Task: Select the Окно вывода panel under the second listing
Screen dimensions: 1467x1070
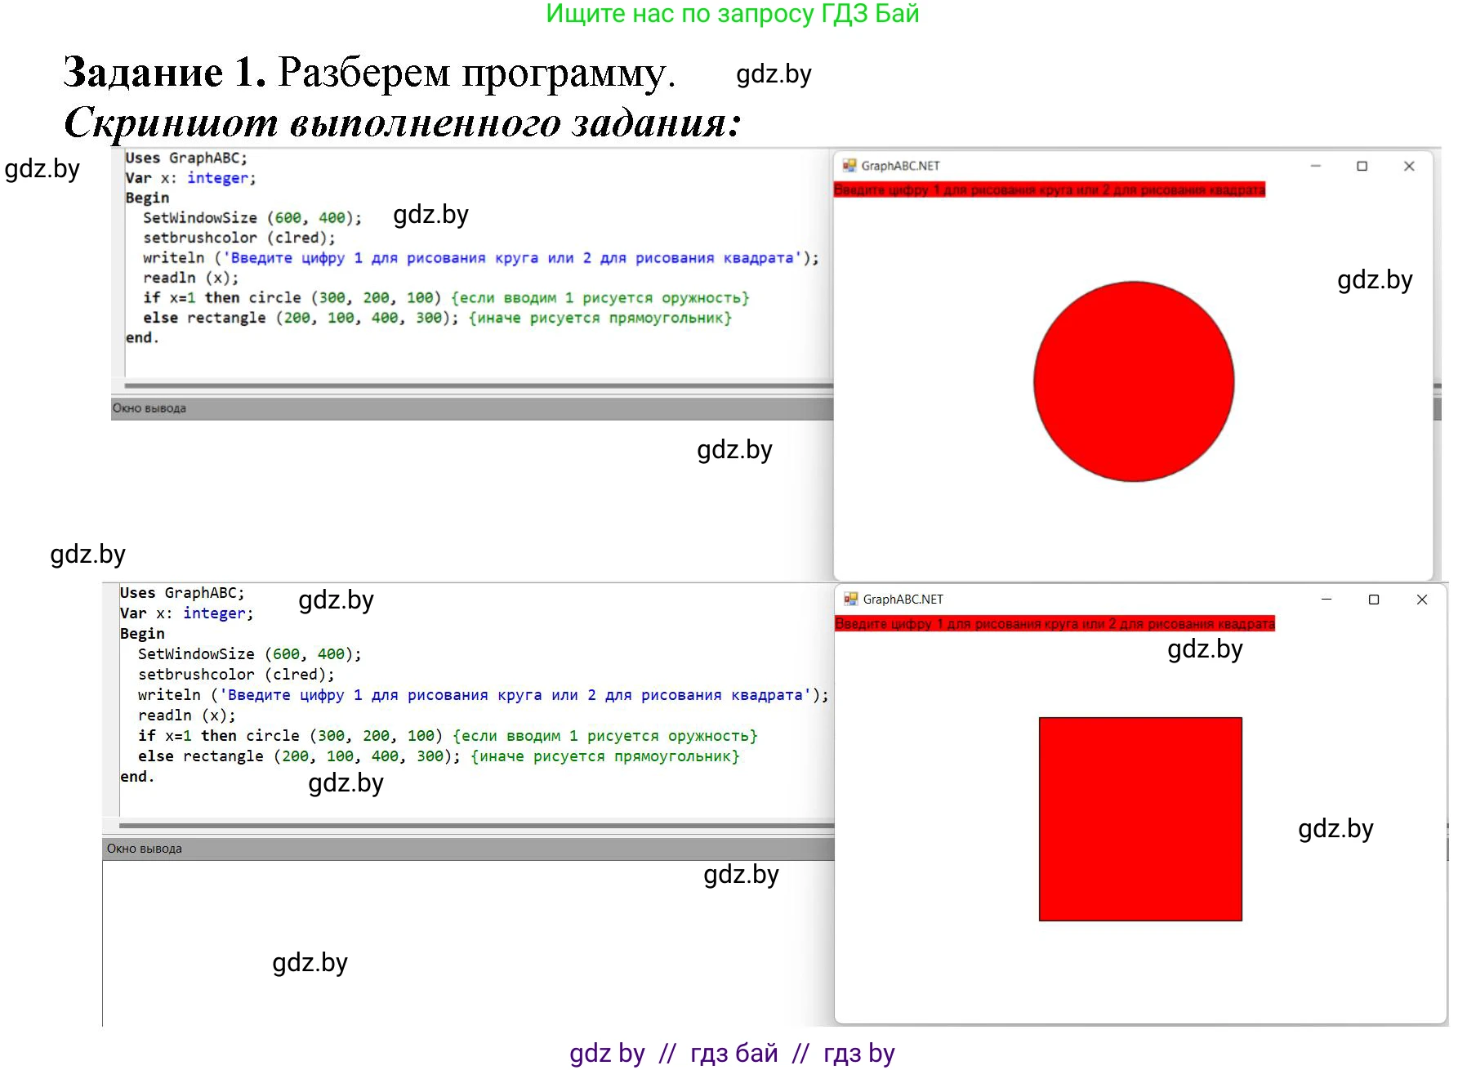Action: (145, 849)
